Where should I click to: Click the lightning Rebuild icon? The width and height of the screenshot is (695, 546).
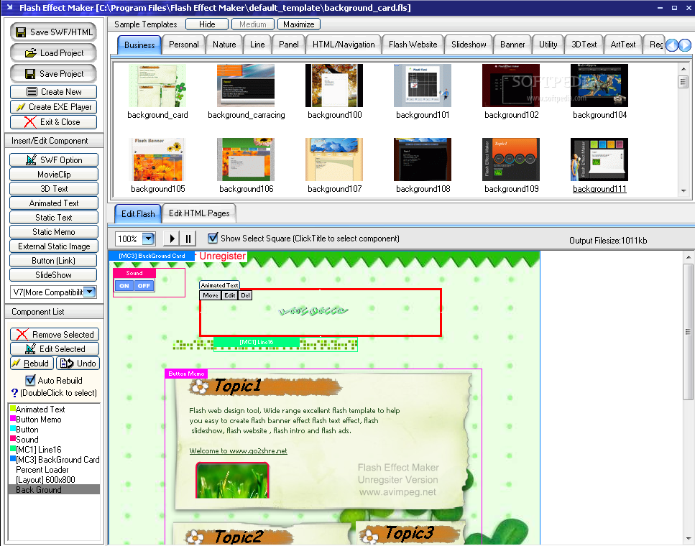[16, 363]
